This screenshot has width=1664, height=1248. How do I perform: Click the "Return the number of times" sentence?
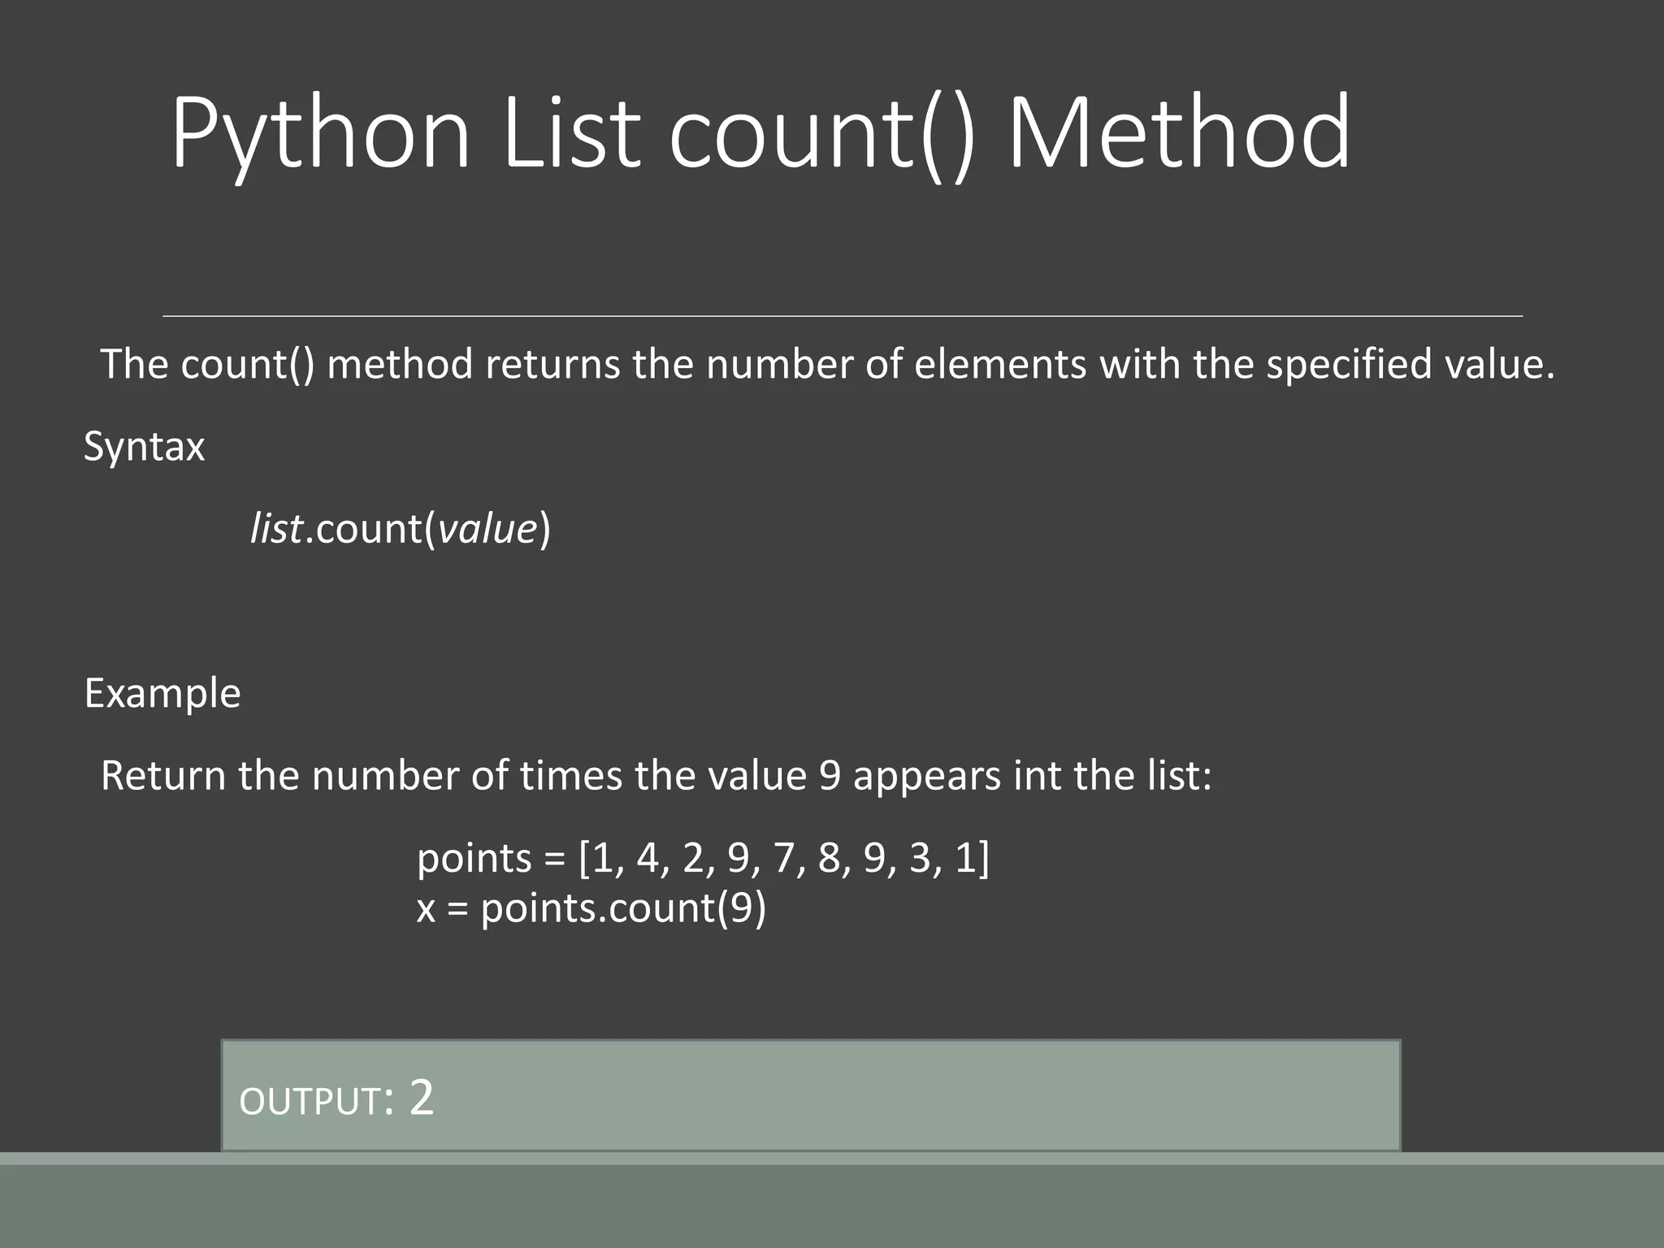click(656, 775)
